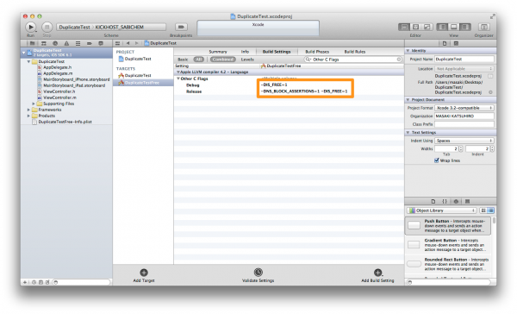The width and height of the screenshot is (517, 314).
Task: Toggle the Wrap lines checkbox
Action: pos(437,160)
